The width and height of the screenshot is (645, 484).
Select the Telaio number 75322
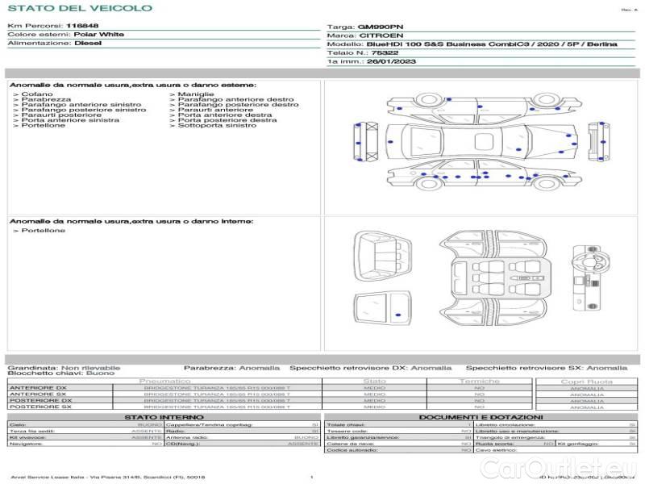pyautogui.click(x=385, y=52)
